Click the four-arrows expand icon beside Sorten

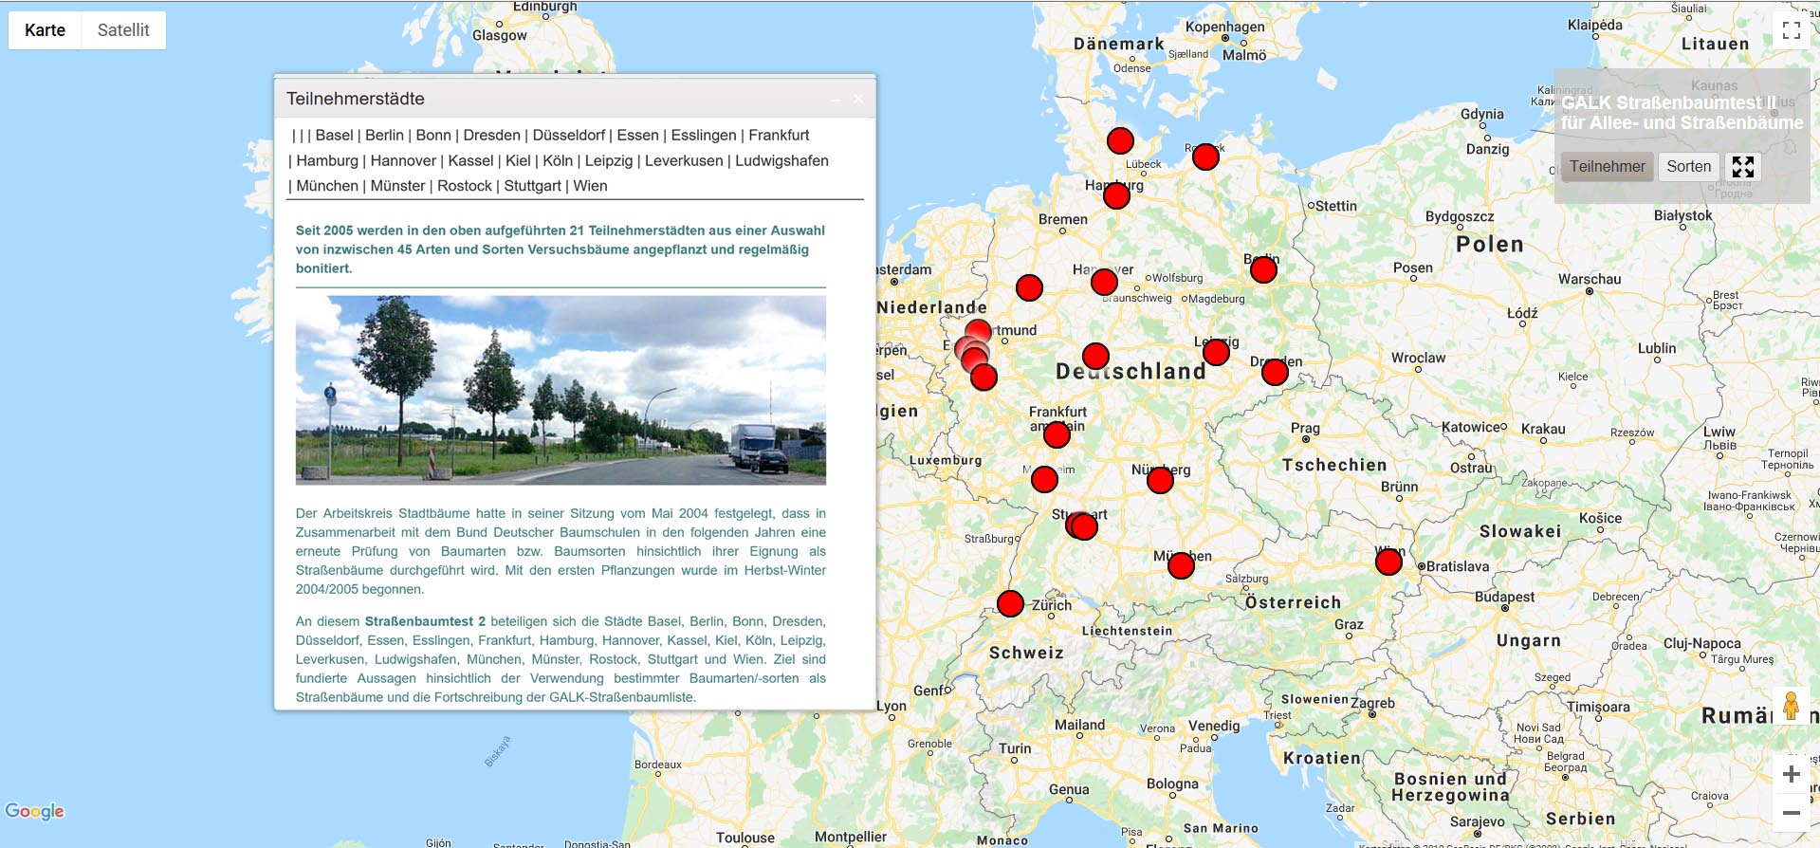(1742, 167)
